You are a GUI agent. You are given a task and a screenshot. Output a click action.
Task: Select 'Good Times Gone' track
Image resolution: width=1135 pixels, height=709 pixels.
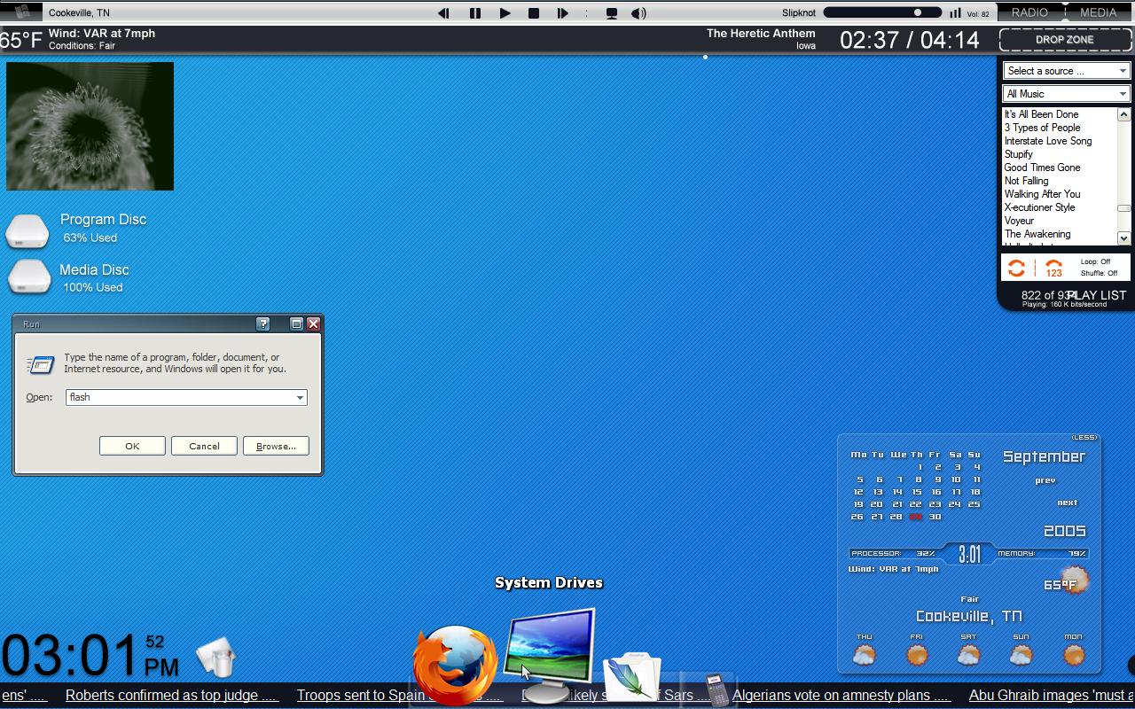pyautogui.click(x=1042, y=168)
